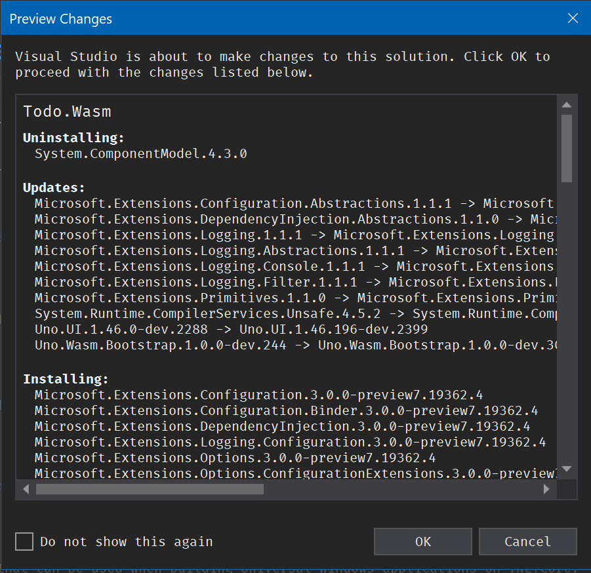Screen dimensions: 591x573
Task: Click horizontal scrollbar track right of thumb
Action: point(401,489)
